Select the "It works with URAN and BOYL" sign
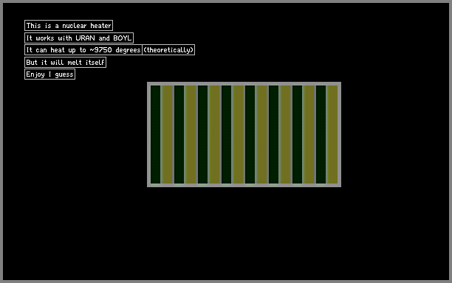 click(x=79, y=38)
